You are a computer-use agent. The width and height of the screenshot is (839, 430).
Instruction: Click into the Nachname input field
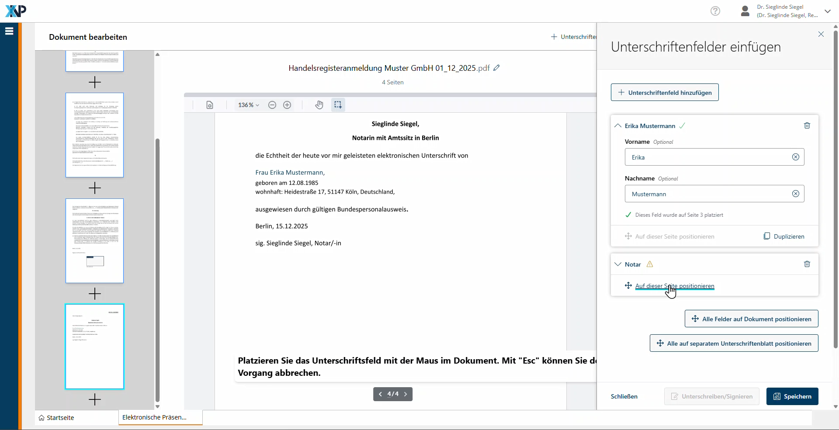tap(707, 194)
